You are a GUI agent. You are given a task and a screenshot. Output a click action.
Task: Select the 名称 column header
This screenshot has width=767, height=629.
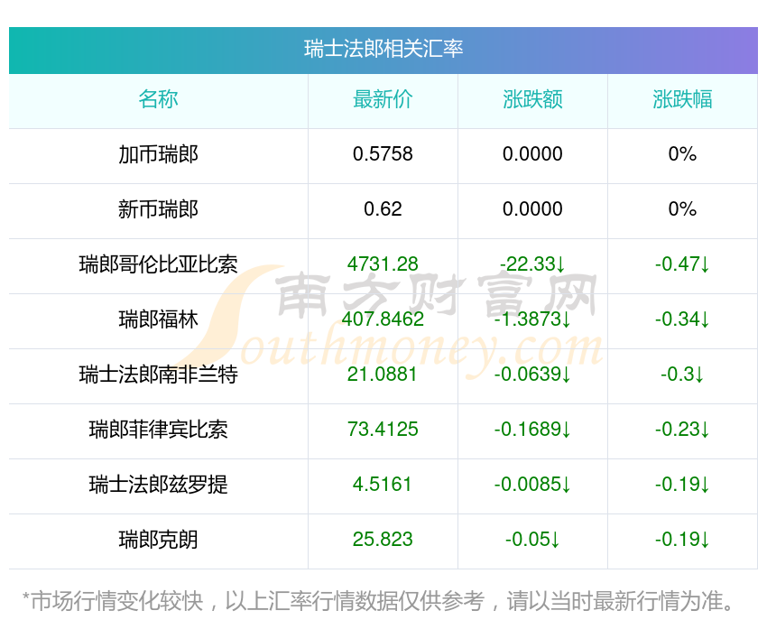click(x=158, y=99)
